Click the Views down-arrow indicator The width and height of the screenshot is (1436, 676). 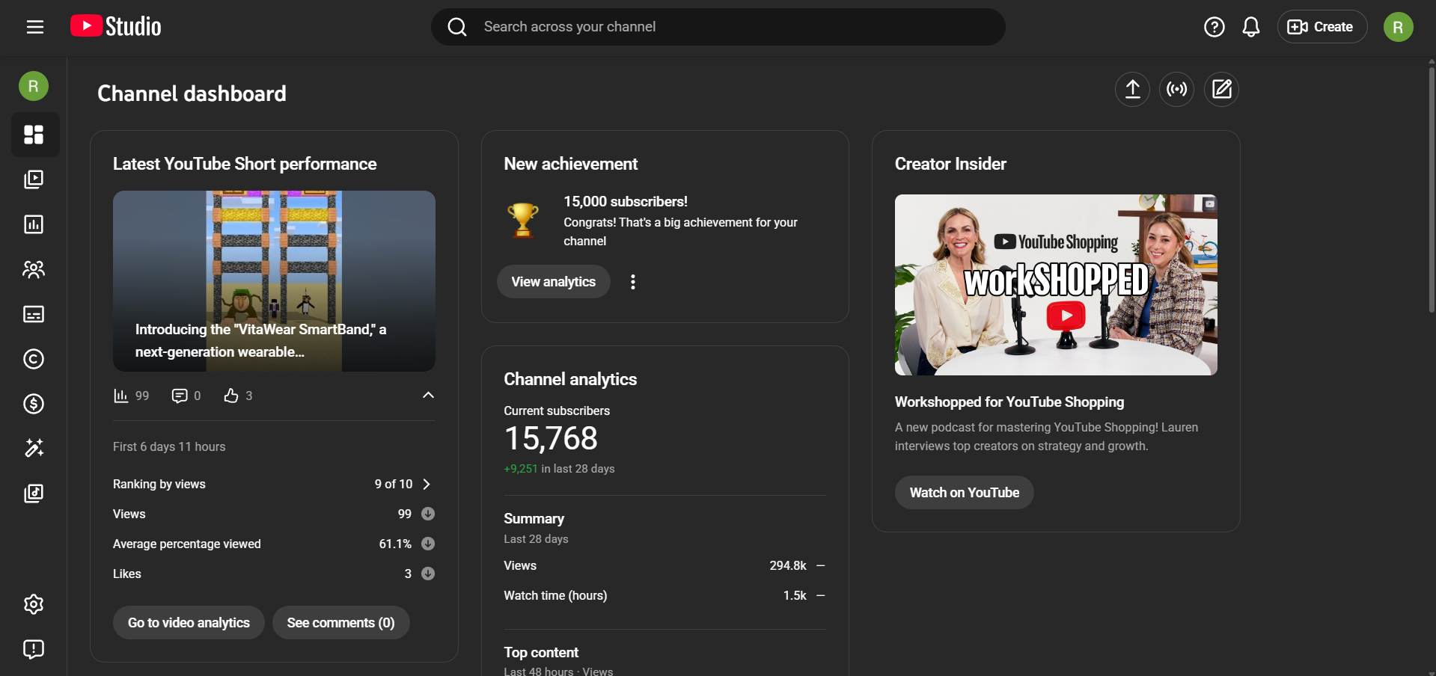coord(428,514)
